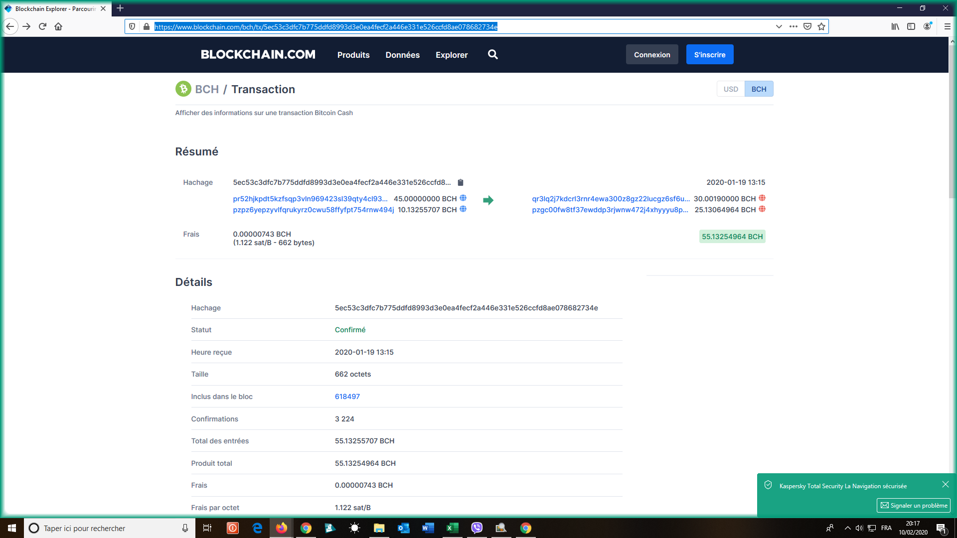Switch currency display to USD
This screenshot has height=538, width=957.
click(x=731, y=89)
